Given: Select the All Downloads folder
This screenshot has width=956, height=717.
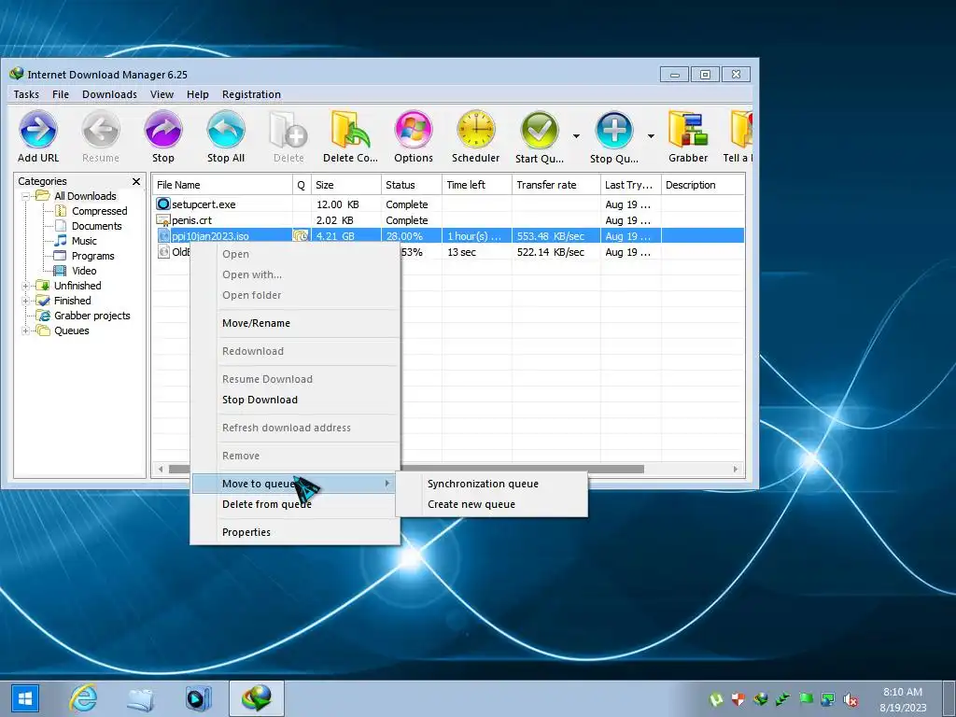Looking at the screenshot, I should tap(85, 196).
